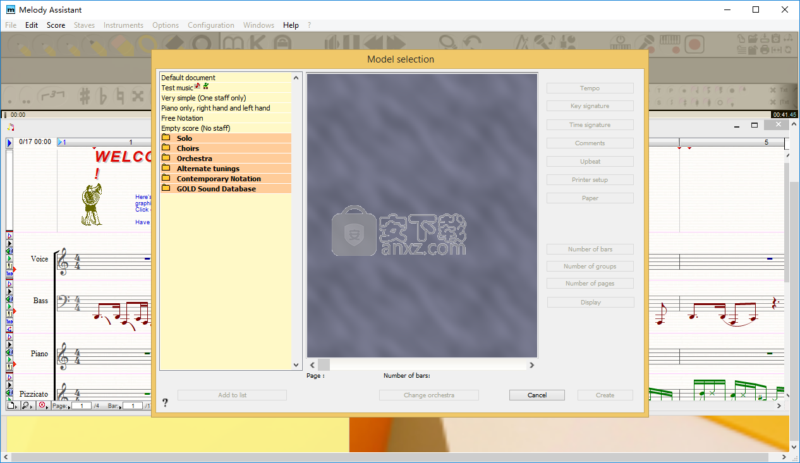Toggle the piano keys icon on Piano staff

point(9,367)
